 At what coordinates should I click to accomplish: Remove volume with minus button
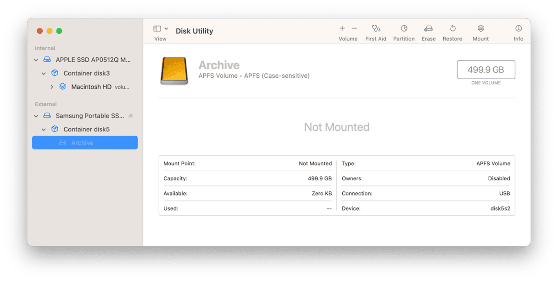[x=354, y=28]
